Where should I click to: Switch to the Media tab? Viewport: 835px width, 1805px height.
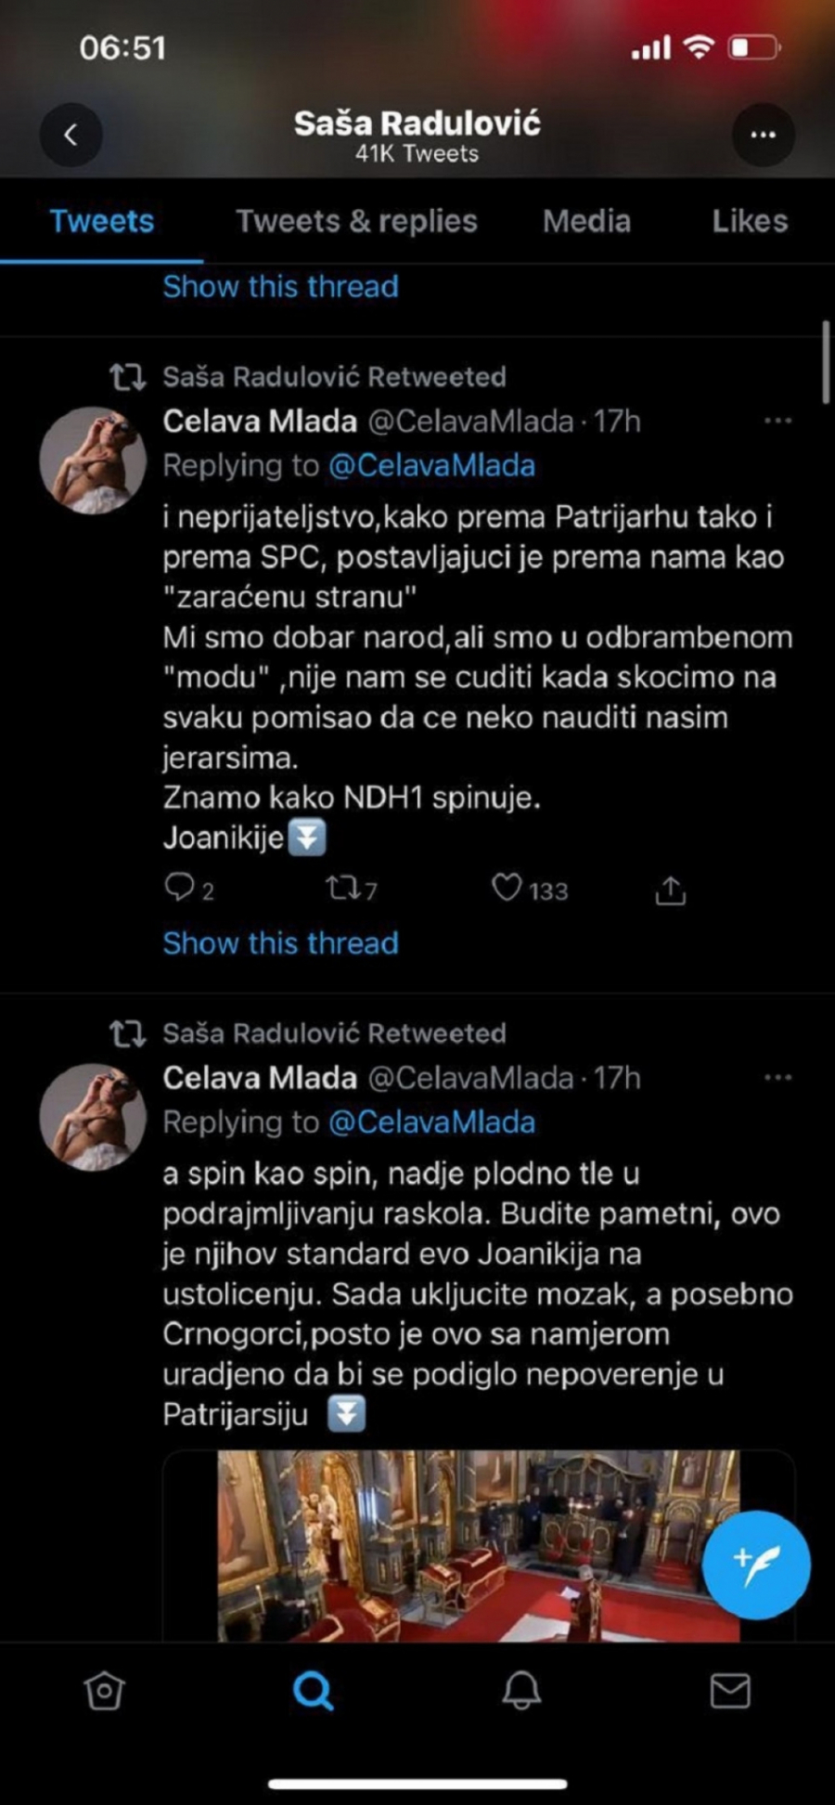point(586,221)
